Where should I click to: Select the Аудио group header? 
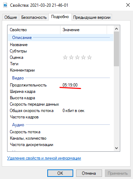tap(60, 125)
